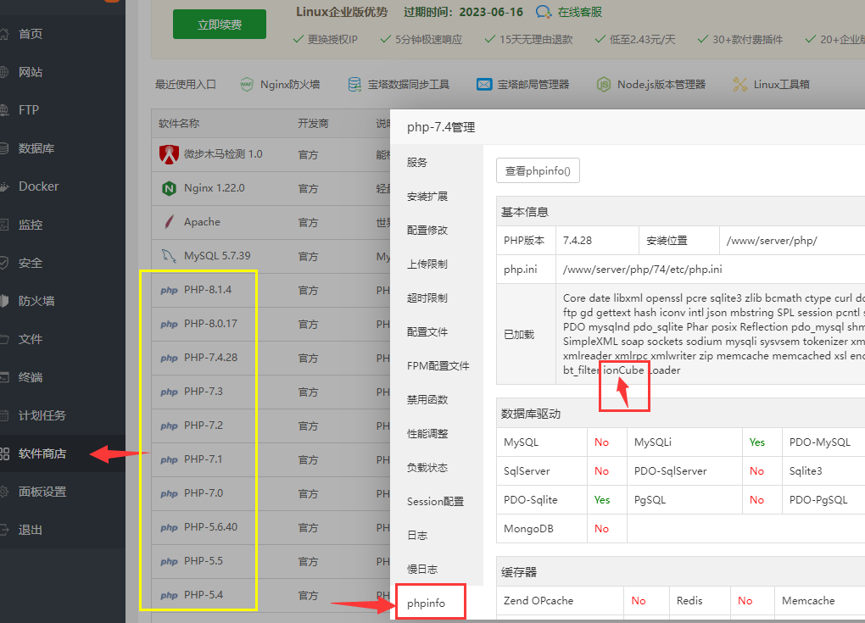Viewport: 865px width, 623px height.
Task: Click the online support chat icon
Action: (544, 12)
